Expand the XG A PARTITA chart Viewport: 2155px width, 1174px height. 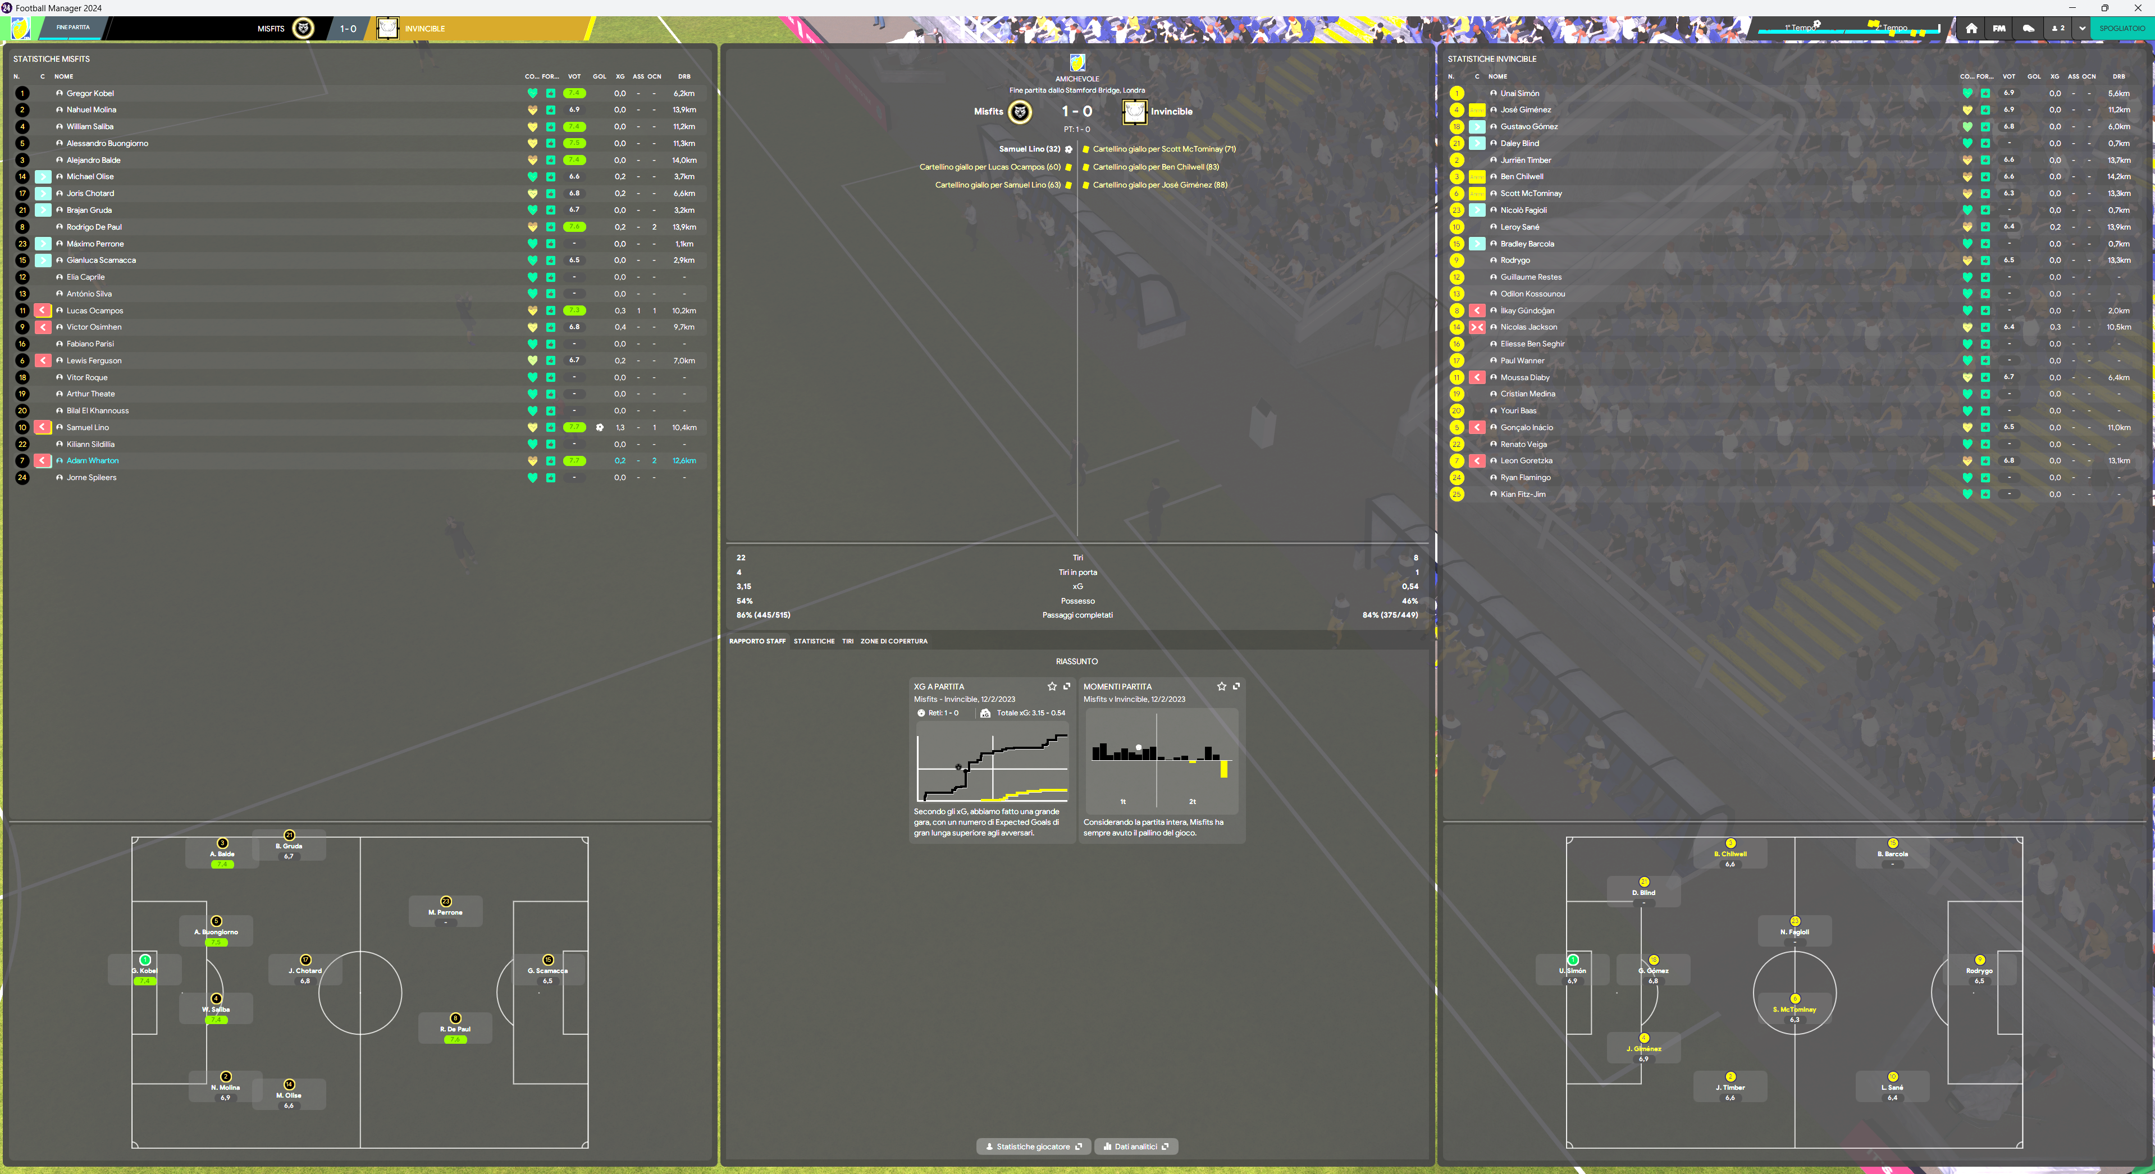tap(1067, 686)
